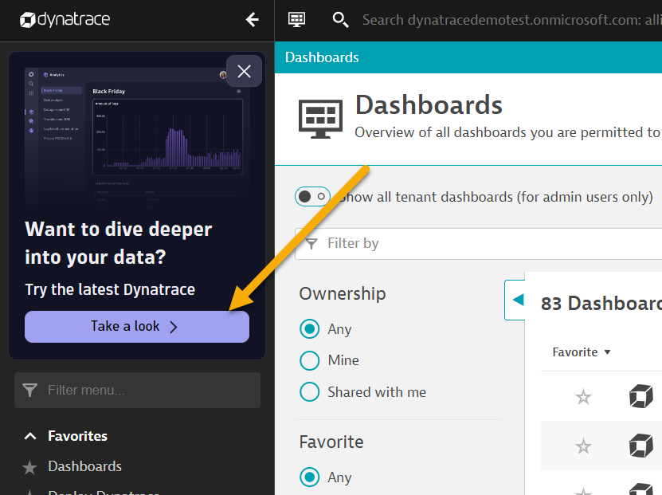Screen dimensions: 662x495
Task: Click the second dashboard's cube icon
Action: point(640,446)
